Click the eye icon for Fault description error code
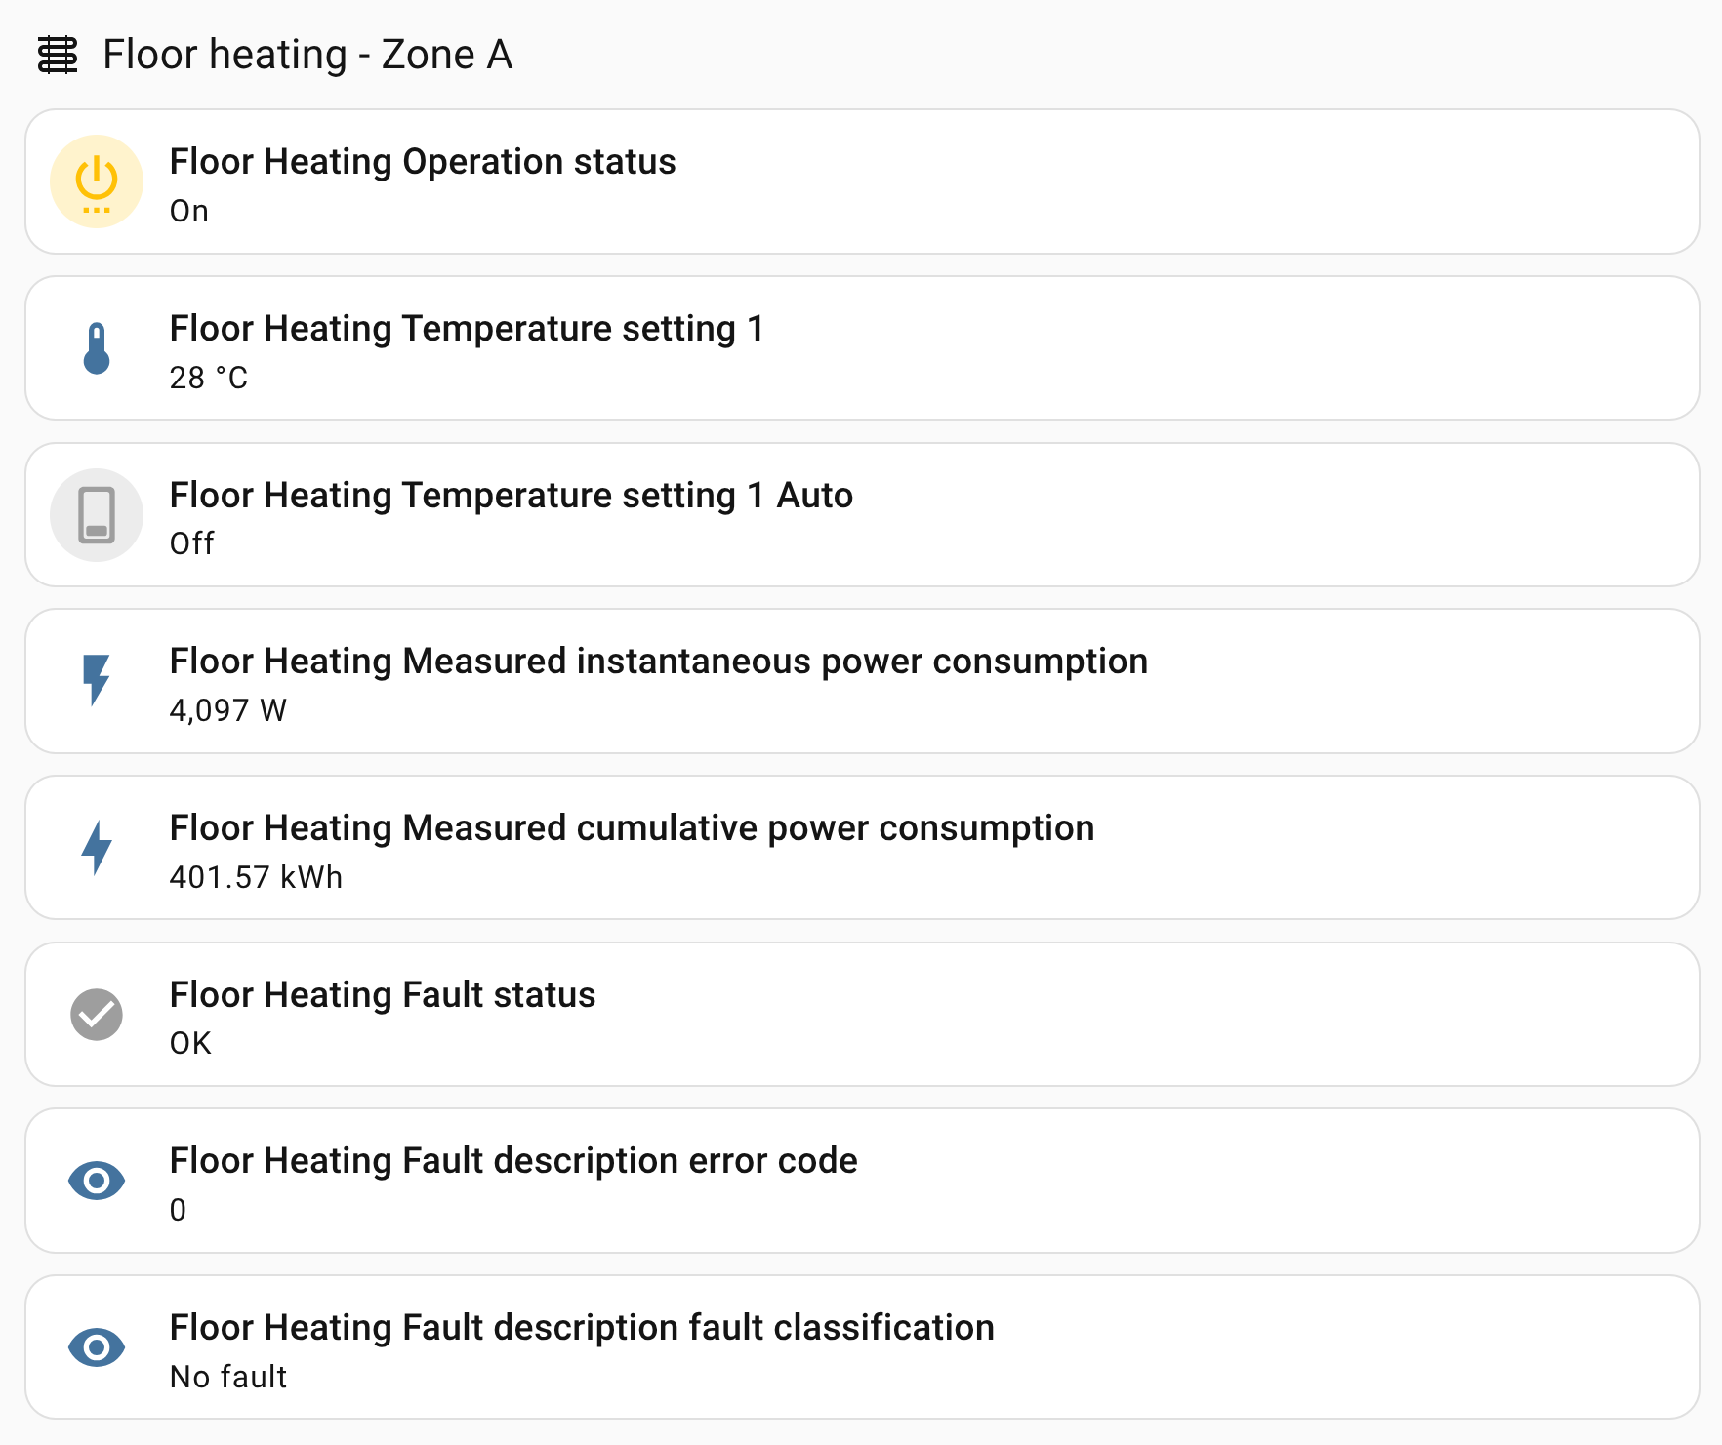This screenshot has width=1722, height=1445. [x=95, y=1182]
